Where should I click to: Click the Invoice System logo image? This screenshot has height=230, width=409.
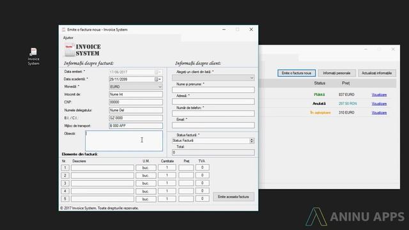[x=82, y=50]
